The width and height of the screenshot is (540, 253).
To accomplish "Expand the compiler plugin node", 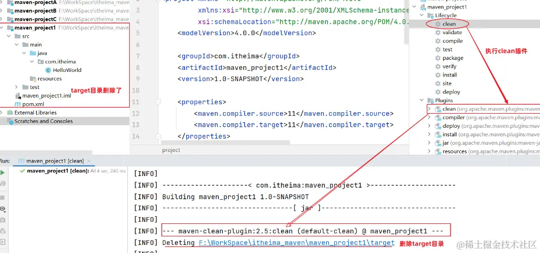I will click(x=429, y=118).
